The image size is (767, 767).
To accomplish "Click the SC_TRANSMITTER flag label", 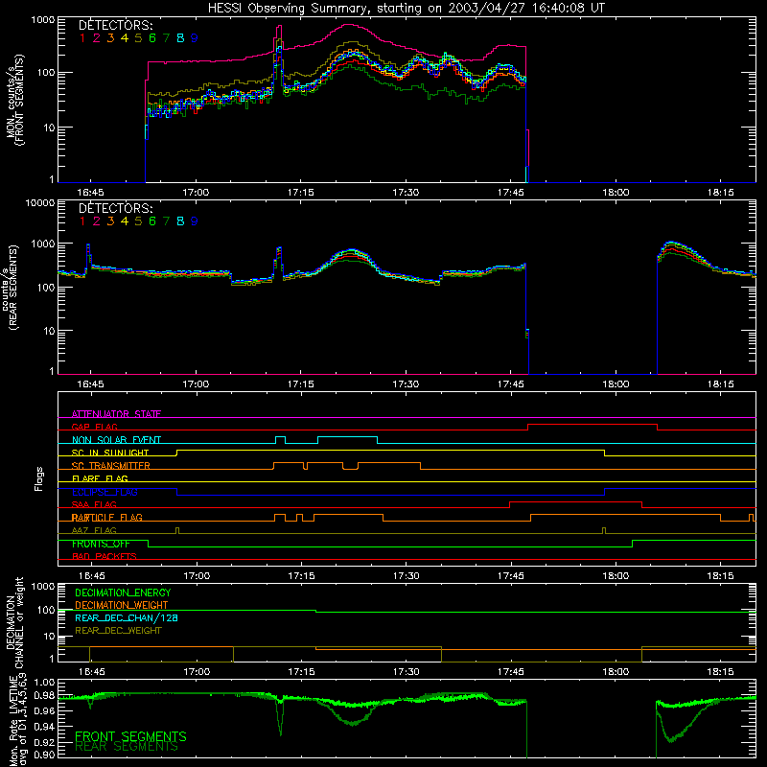I will pos(111,466).
